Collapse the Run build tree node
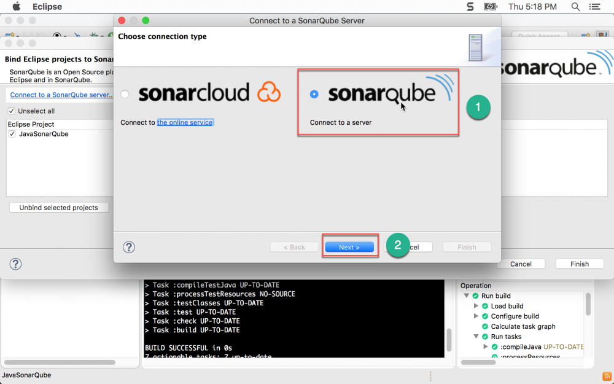614x384 pixels. (466, 296)
